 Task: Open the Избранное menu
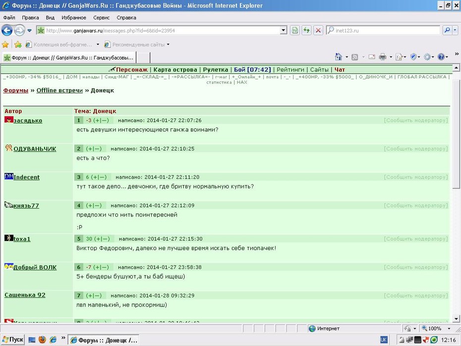[x=74, y=18]
